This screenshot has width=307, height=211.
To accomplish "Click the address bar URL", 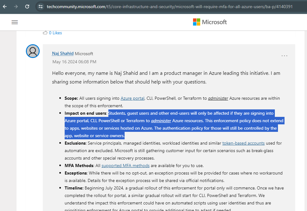I will tap(169, 6).
